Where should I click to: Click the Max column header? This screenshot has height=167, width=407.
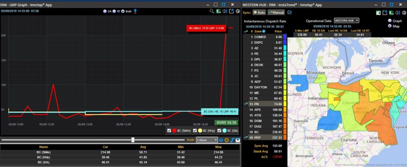coord(218,147)
